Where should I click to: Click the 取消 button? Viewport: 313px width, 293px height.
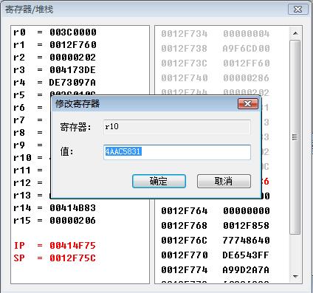click(224, 182)
